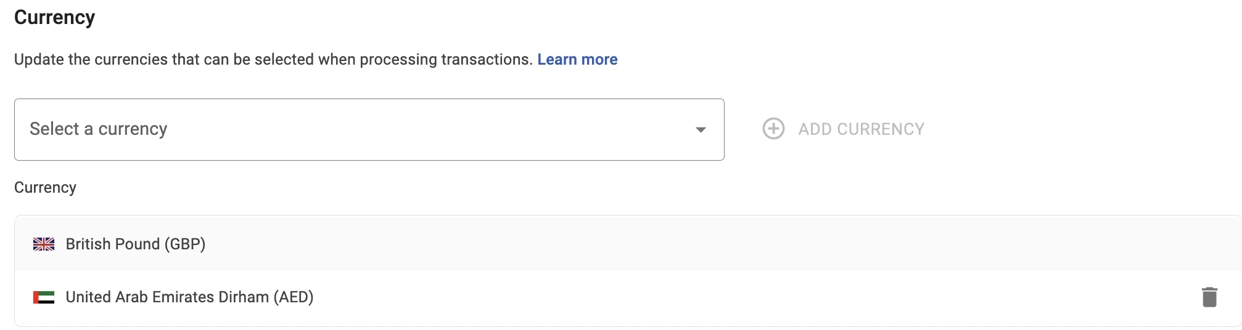
Task: Click the plus circle icon
Action: click(773, 129)
